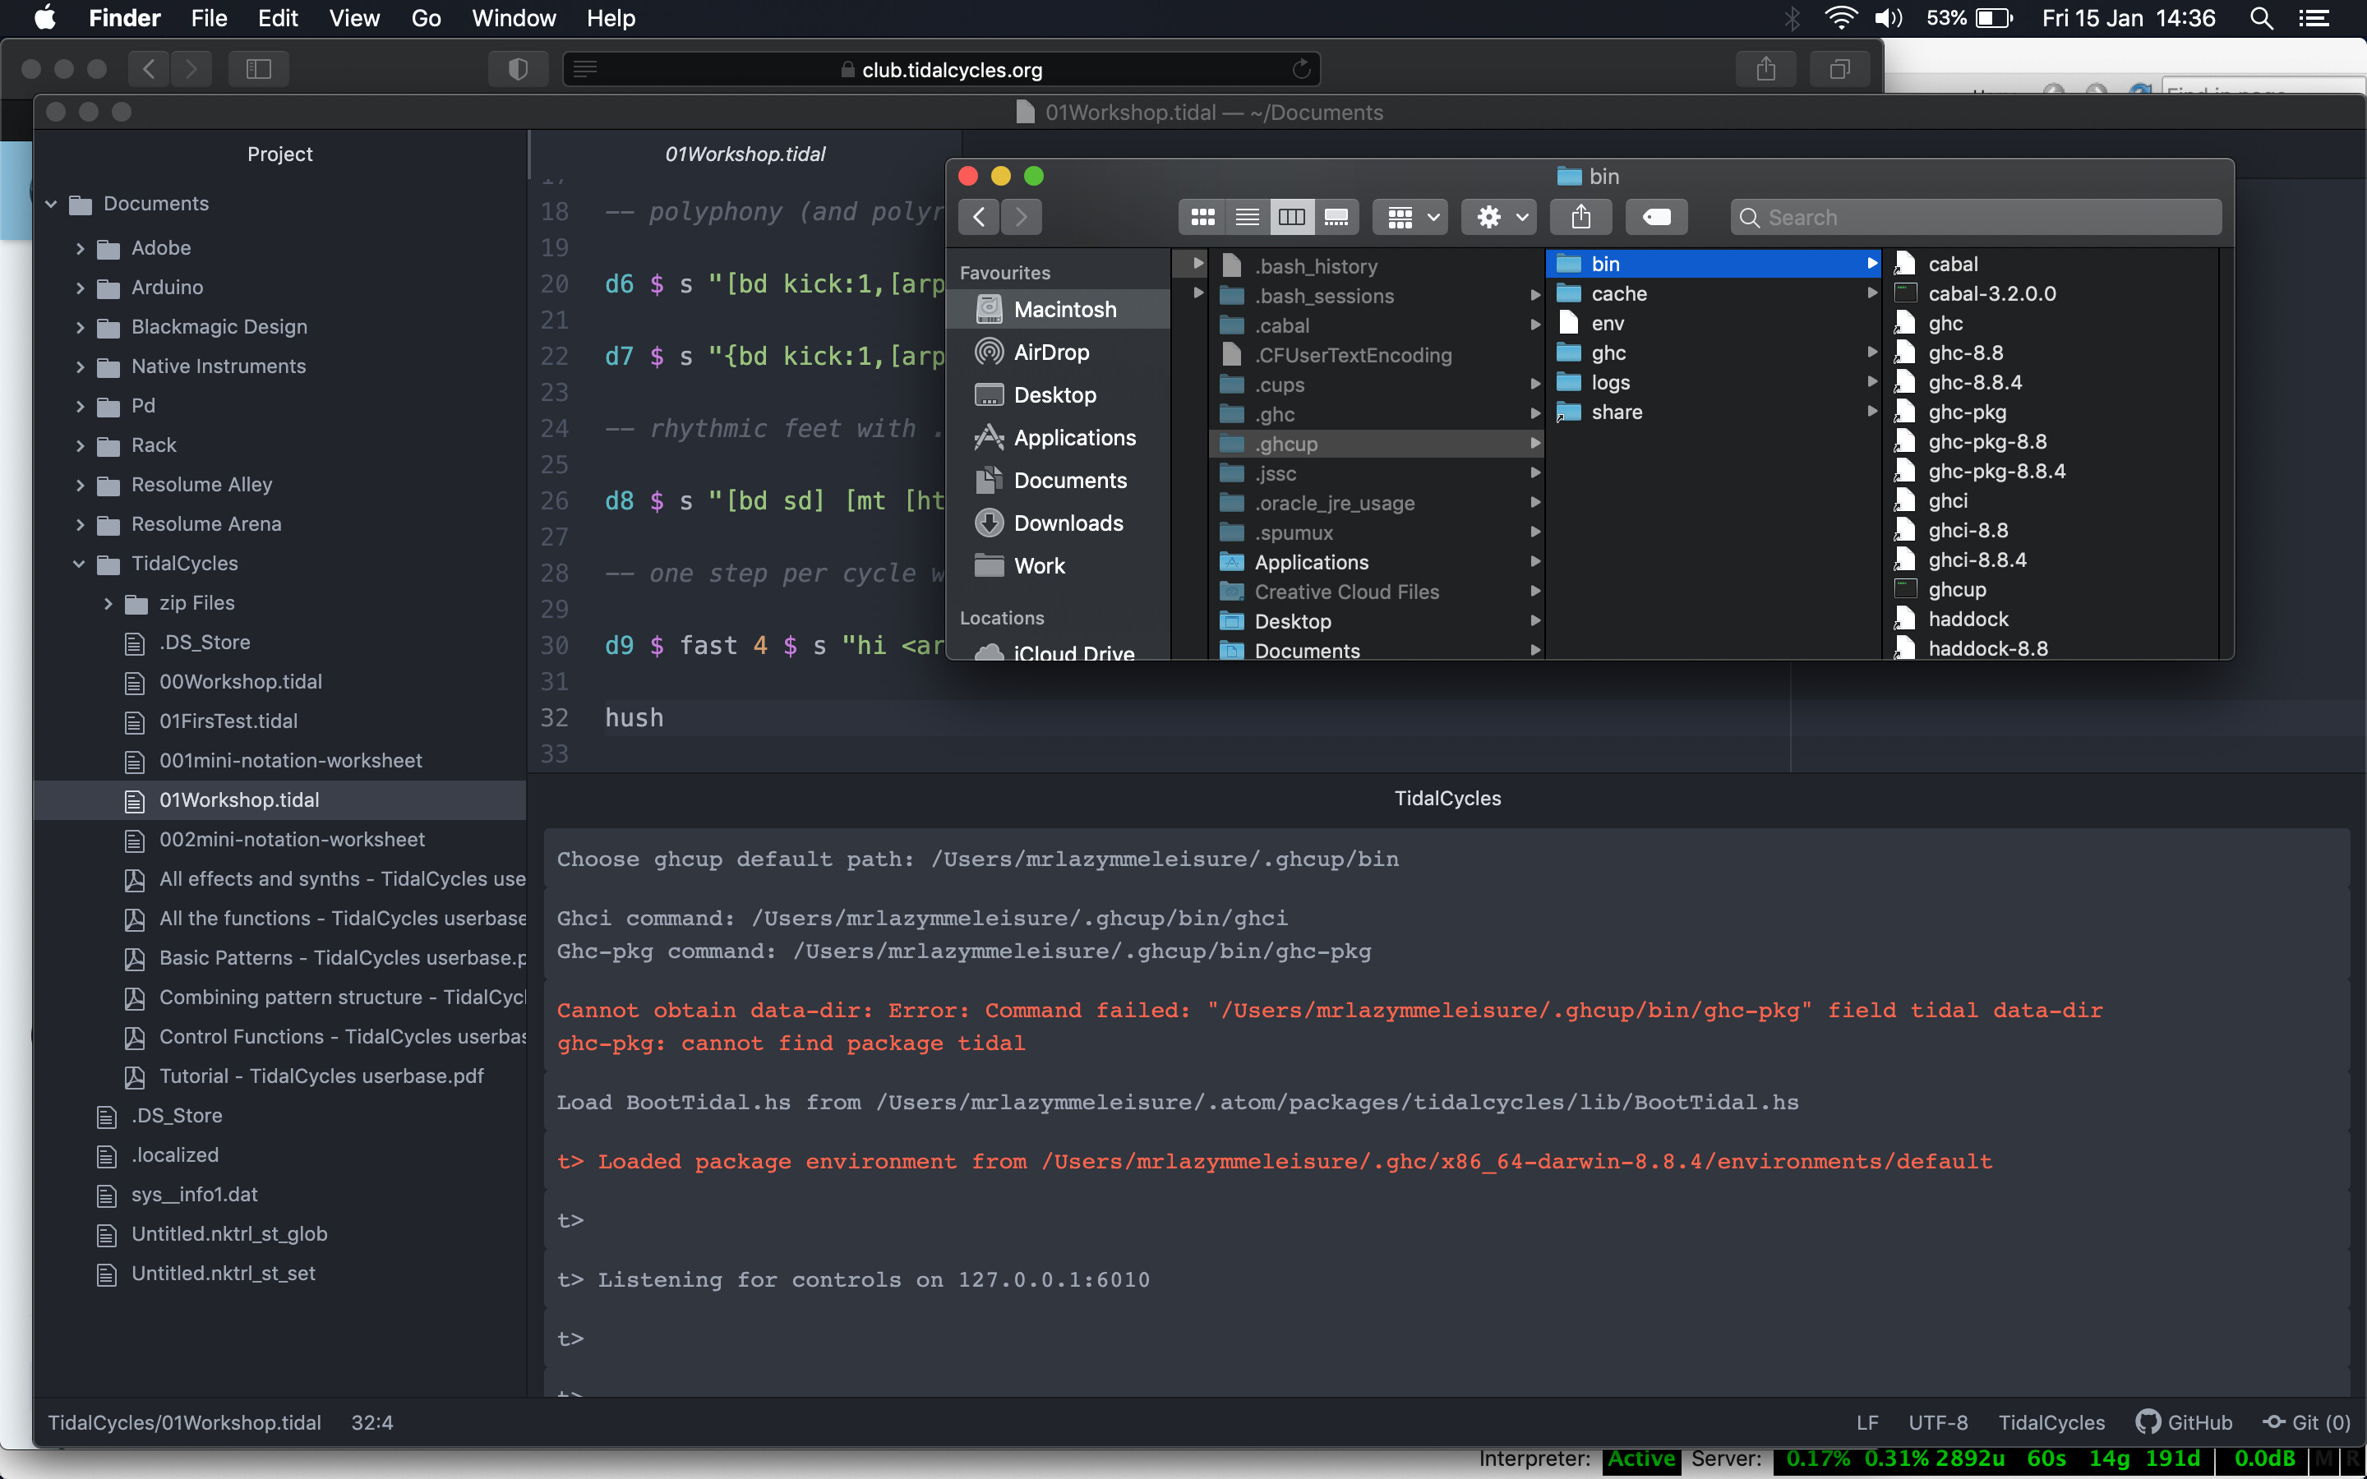Go back in the Finder window
This screenshot has height=1479, width=2367.
pos(978,217)
